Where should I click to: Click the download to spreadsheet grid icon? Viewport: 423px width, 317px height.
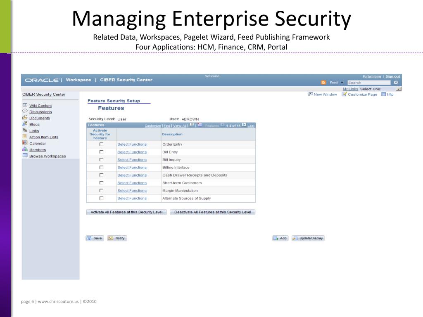click(x=200, y=125)
